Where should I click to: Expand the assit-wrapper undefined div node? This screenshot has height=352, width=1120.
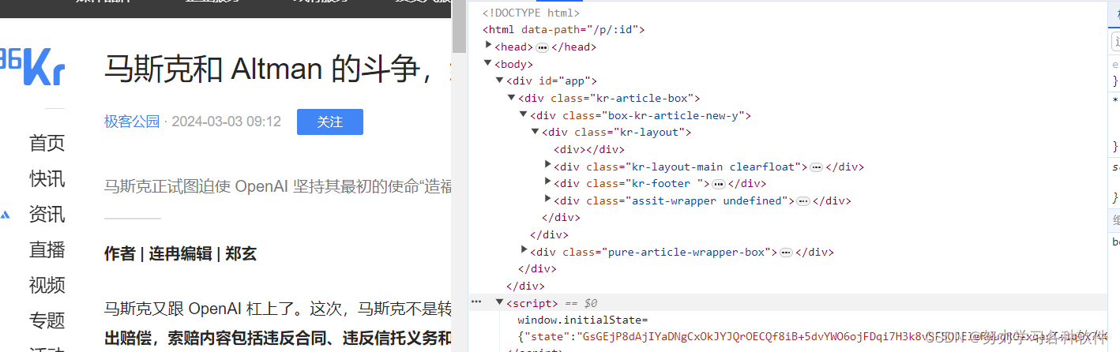548,200
